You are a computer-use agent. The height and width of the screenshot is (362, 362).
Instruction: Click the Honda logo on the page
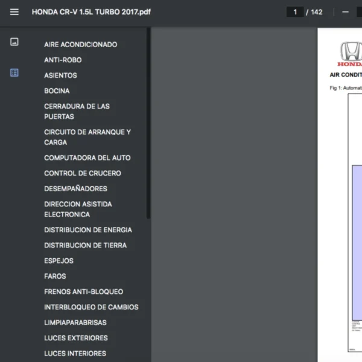point(350,53)
